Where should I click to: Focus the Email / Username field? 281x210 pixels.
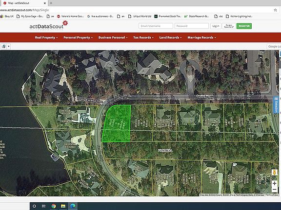click(x=156, y=26)
